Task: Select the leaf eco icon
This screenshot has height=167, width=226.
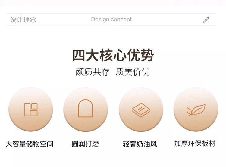Action: click(196, 110)
